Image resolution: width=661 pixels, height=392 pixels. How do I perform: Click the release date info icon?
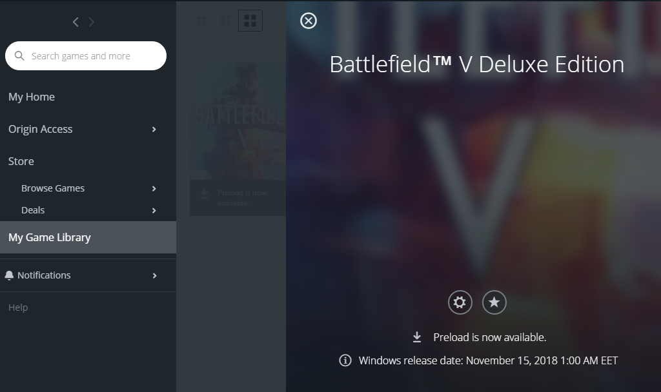click(x=345, y=360)
